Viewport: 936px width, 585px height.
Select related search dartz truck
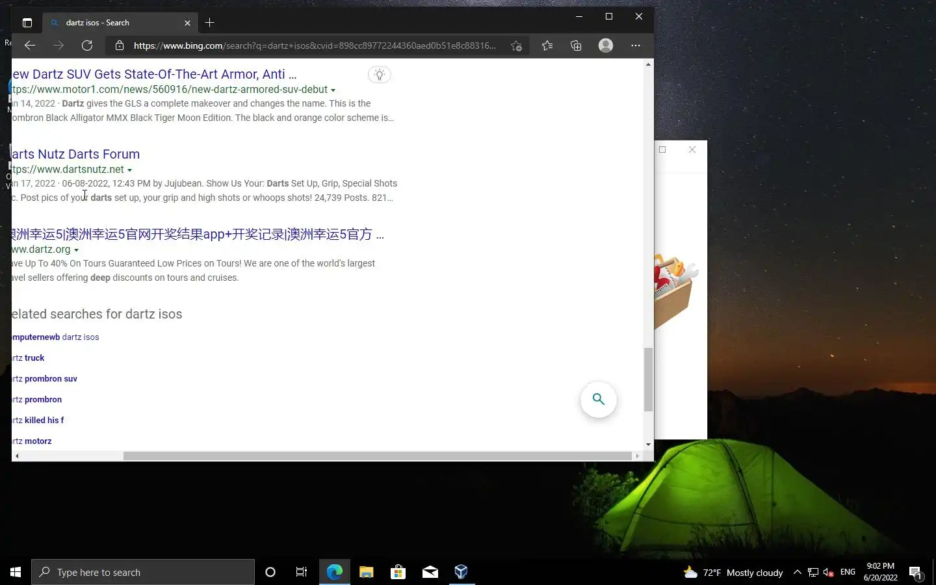coord(28,358)
